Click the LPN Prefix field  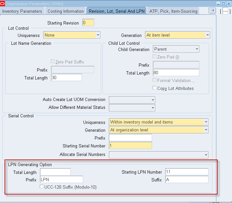(62, 179)
